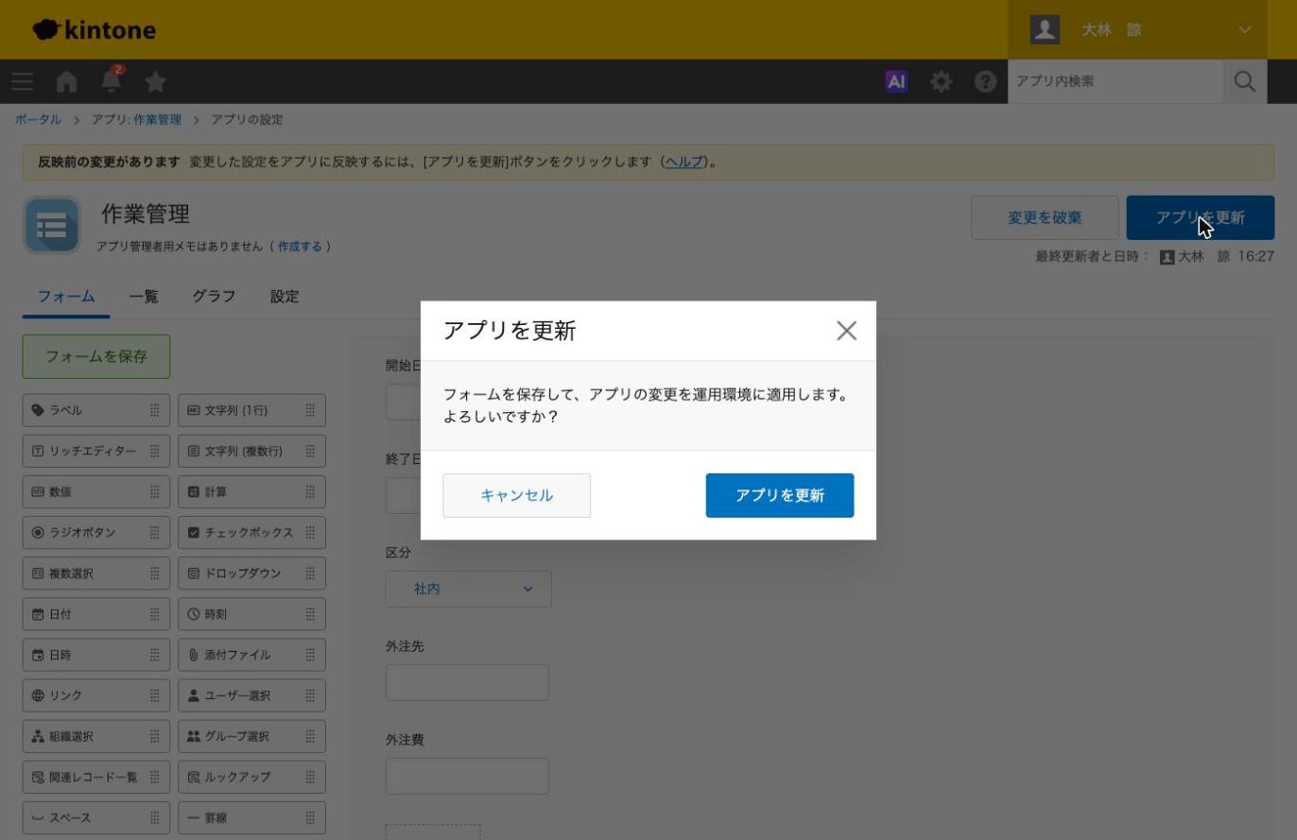Screen dimensions: 1297x840
Task: Select the 複数選択 field element
Action: (x=96, y=573)
